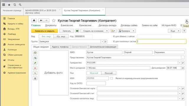Delete photo with red cross icon
Image resolution: width=189 pixels, height=106 pixels.
tap(35, 68)
